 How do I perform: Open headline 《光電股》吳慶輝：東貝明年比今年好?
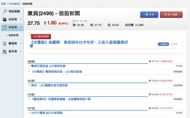pyautogui.click(x=79, y=44)
